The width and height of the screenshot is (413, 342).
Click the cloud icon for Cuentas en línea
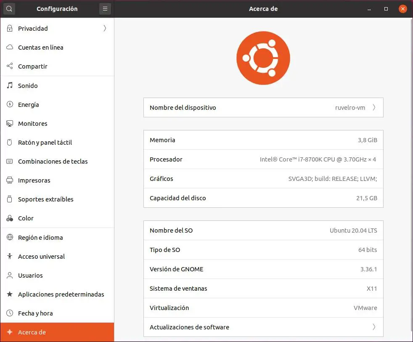10,48
